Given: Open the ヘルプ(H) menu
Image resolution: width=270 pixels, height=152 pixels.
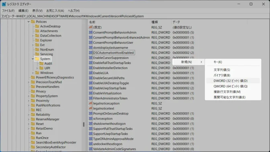Looking at the screenshot, I should click(x=74, y=11).
